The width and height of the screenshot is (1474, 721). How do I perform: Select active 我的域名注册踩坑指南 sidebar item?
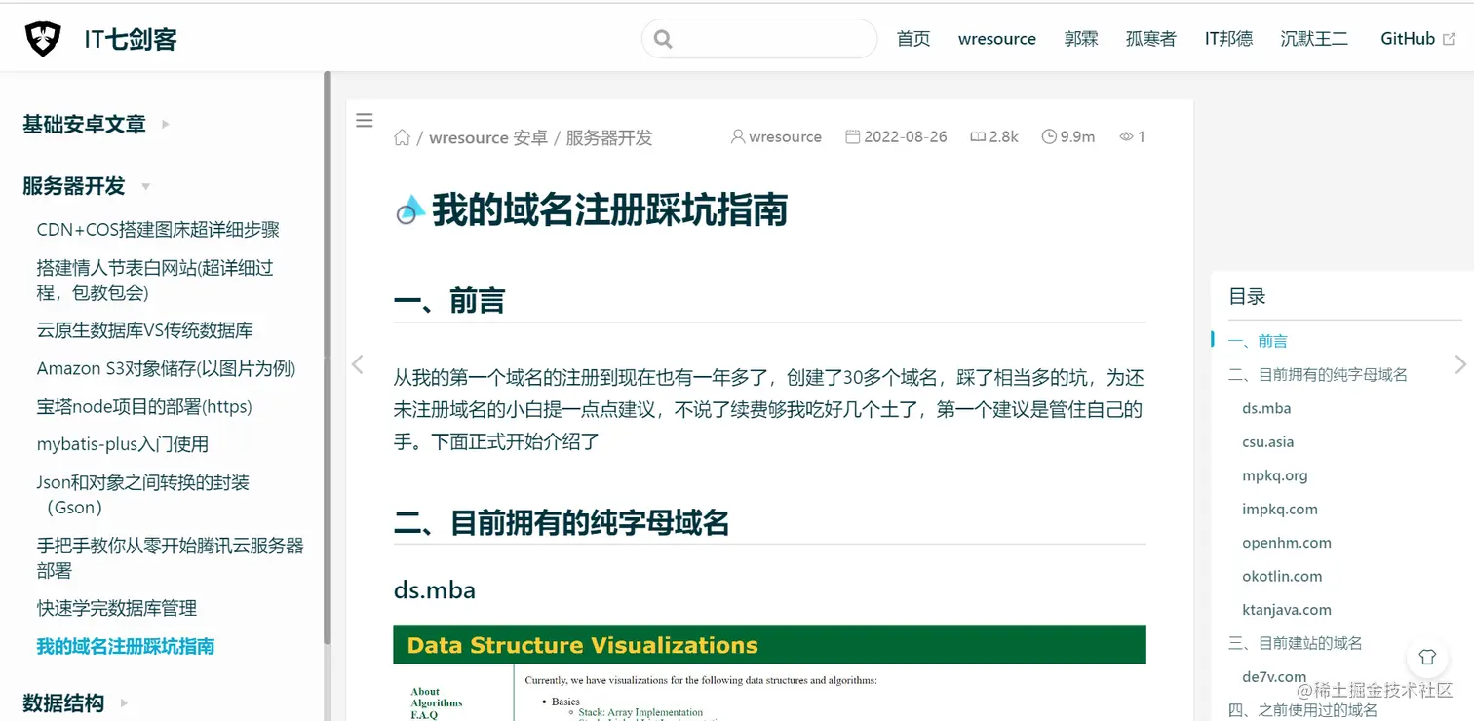126,646
